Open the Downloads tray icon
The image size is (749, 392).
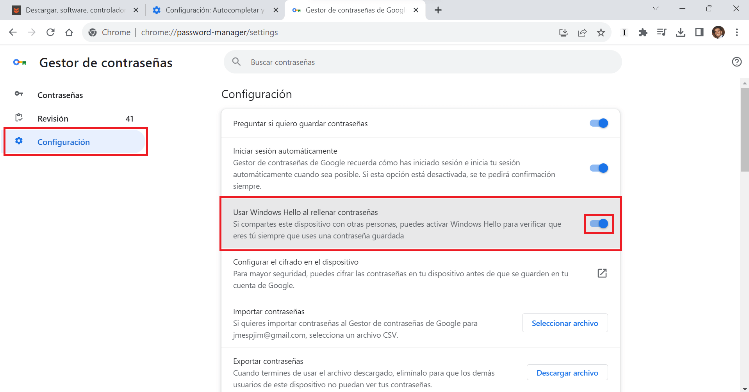point(681,32)
